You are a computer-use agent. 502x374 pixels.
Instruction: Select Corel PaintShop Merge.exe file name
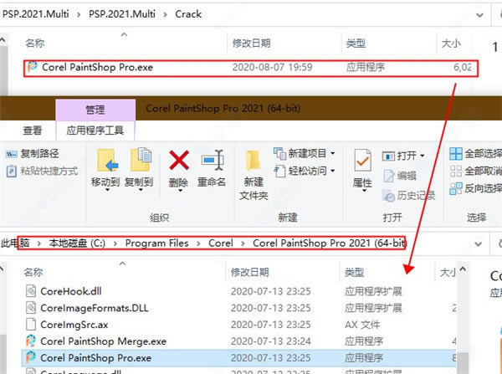click(104, 341)
